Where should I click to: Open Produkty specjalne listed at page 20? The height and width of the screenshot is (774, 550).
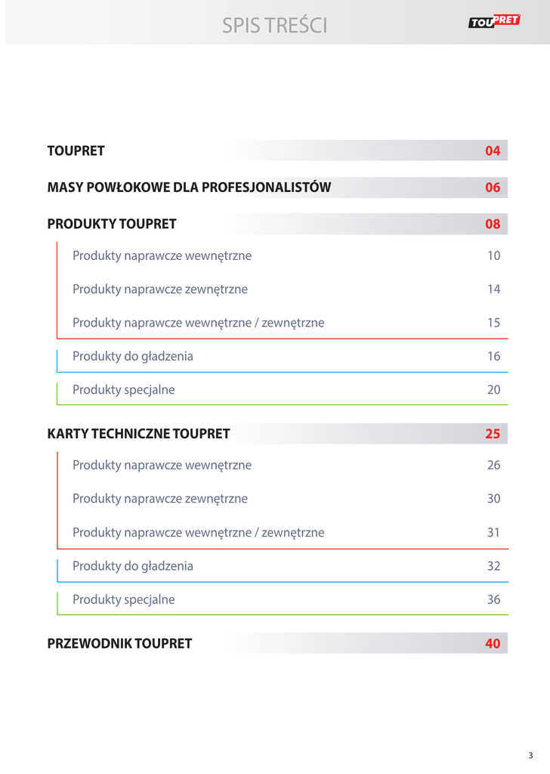coord(123,390)
